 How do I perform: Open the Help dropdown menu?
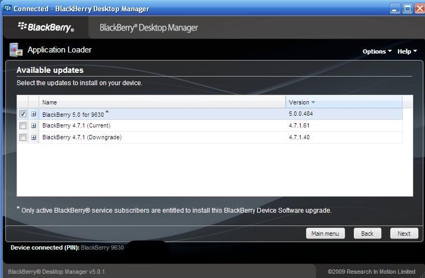(407, 51)
